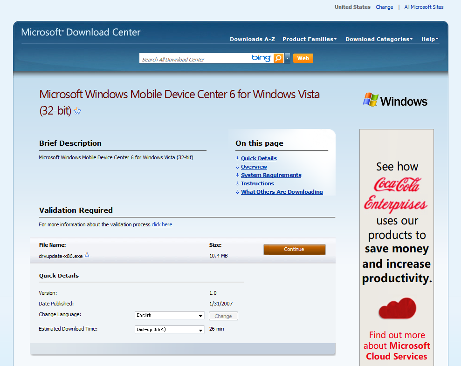The width and height of the screenshot is (461, 366).
Task: Open the Help menu
Action: click(x=430, y=39)
